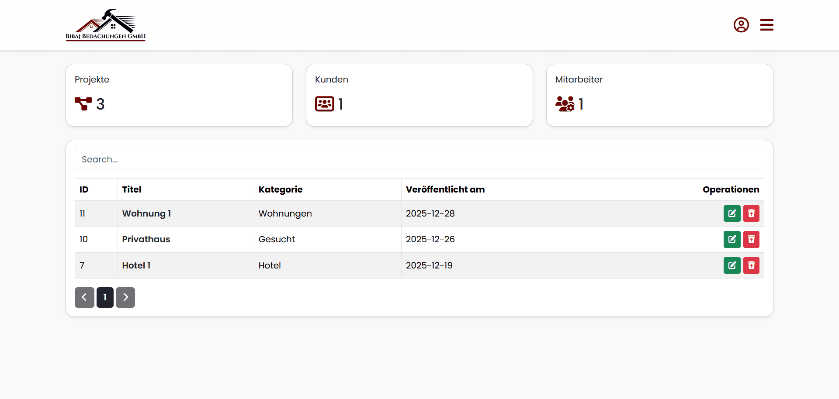The height and width of the screenshot is (399, 839).
Task: Click the Titel column header
Action: point(132,189)
